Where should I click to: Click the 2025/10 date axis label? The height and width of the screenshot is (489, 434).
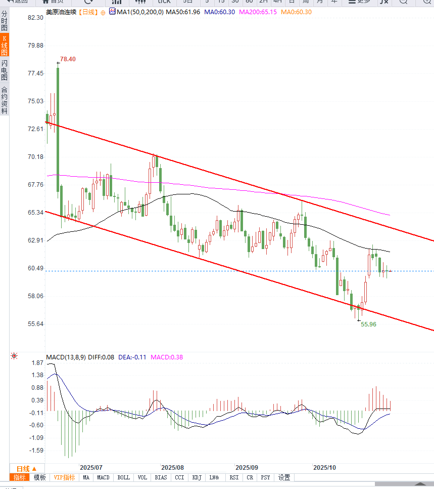[x=324, y=467]
